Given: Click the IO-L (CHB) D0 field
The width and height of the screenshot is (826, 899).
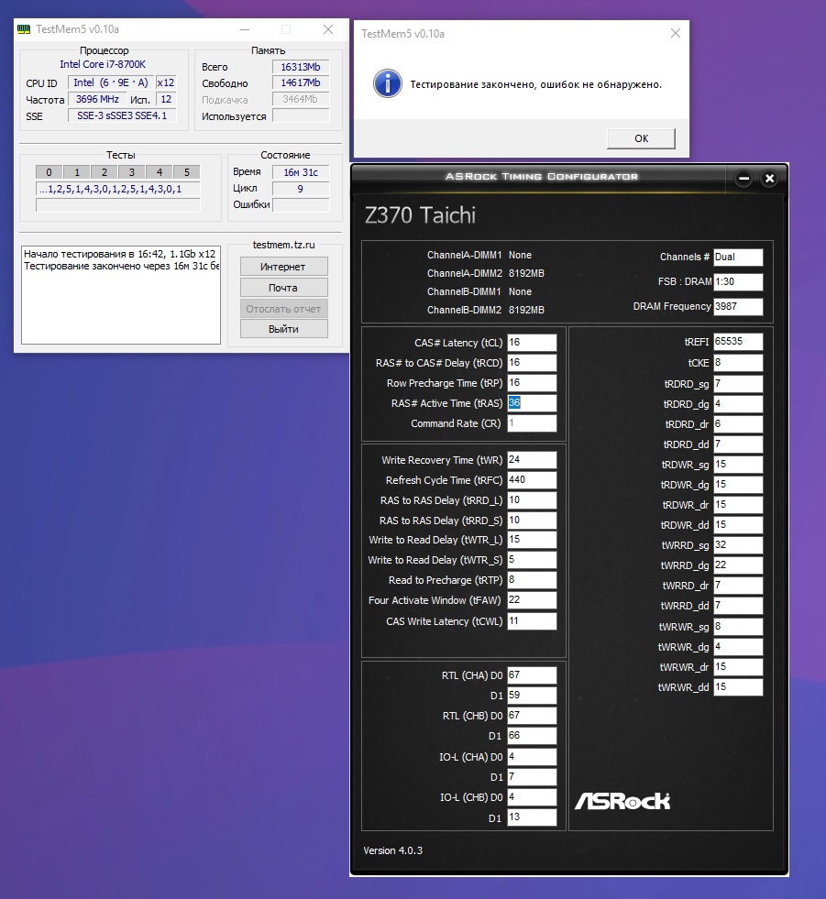Looking at the screenshot, I should tap(532, 797).
